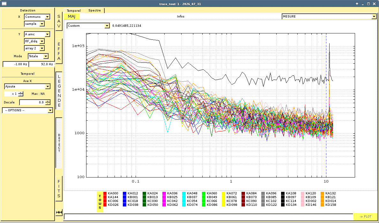Click the vertical EFFA erase button
Image resolution: width=379 pixels, height=223 pixels.
click(x=59, y=51)
